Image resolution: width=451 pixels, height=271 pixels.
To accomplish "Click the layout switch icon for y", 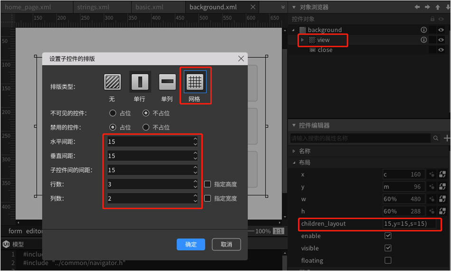I will click(442, 187).
